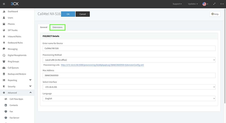Image resolution: width=226 pixels, height=123 pixels.
Task: Open Digital Receptionists menu entry
Action: pyautogui.click(x=17, y=55)
